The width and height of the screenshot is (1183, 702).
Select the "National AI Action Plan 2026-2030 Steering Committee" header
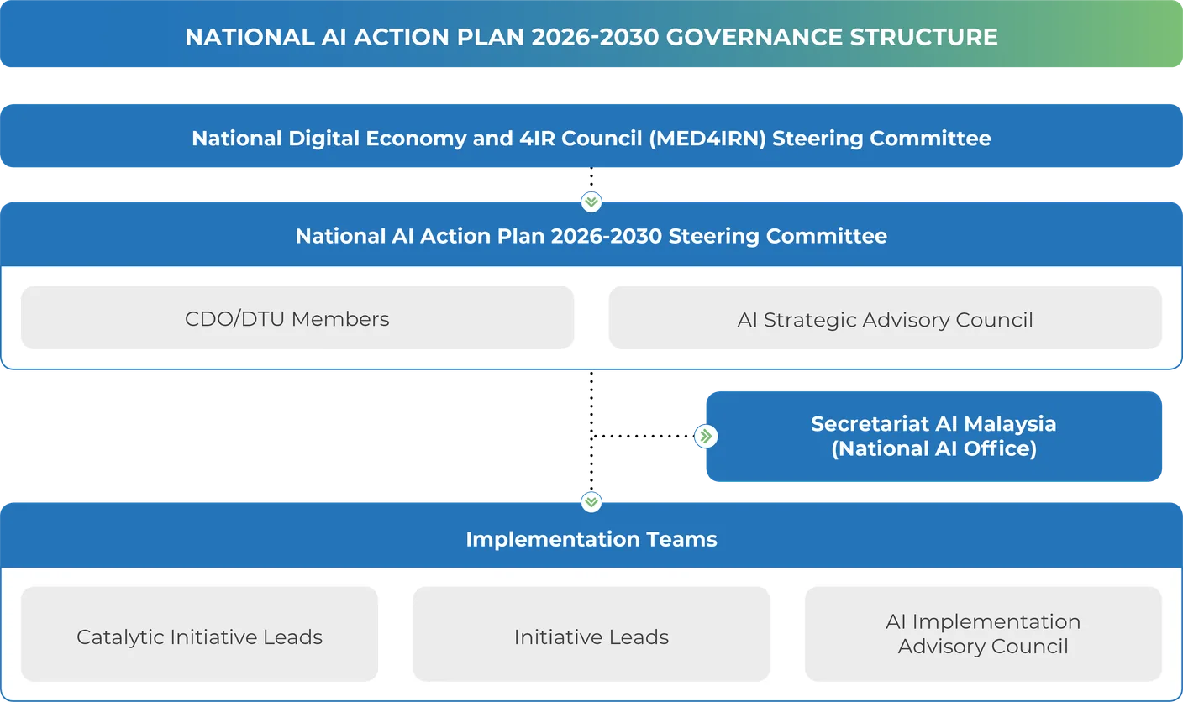tap(591, 235)
